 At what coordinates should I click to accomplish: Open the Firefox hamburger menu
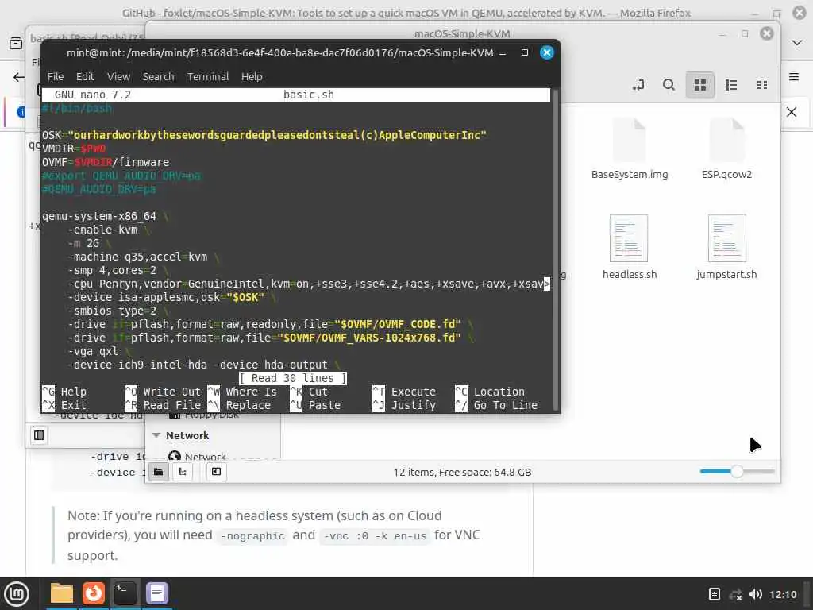click(793, 77)
